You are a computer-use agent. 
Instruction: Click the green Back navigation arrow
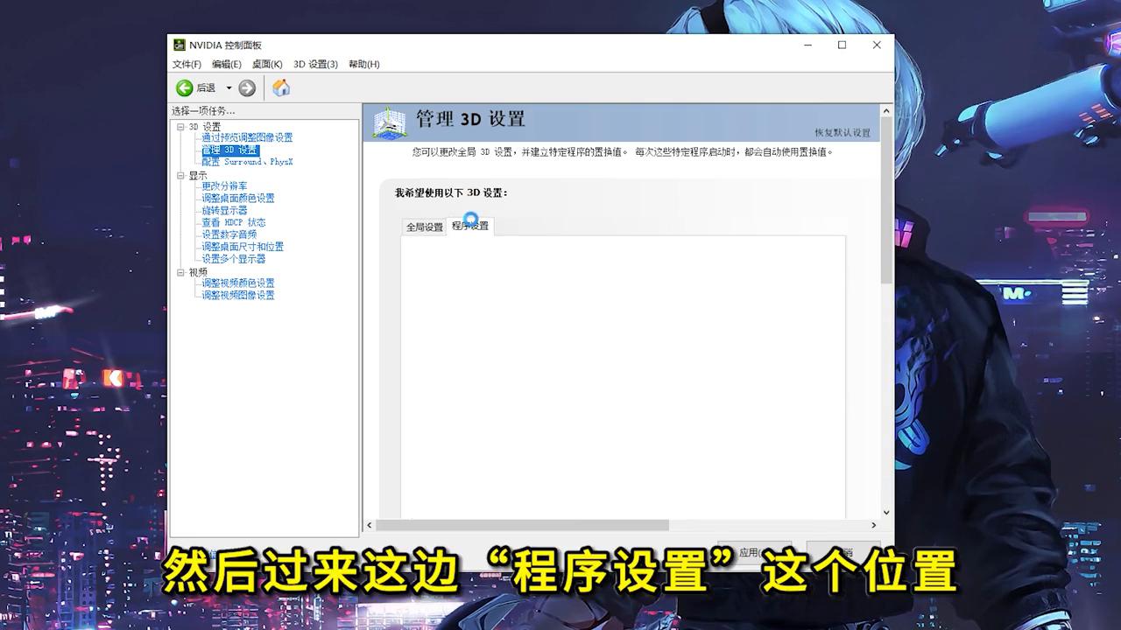coord(185,87)
